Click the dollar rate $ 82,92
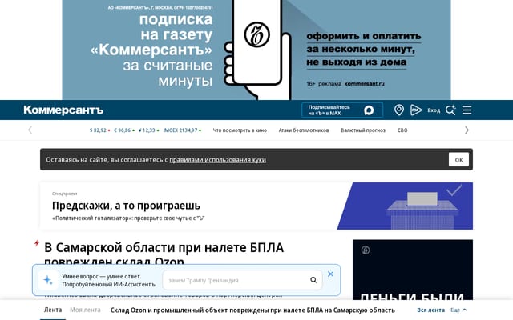The height and width of the screenshot is (320, 513). 99,130
